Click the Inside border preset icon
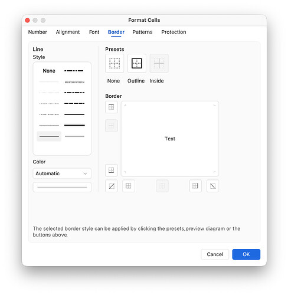 coord(159,63)
